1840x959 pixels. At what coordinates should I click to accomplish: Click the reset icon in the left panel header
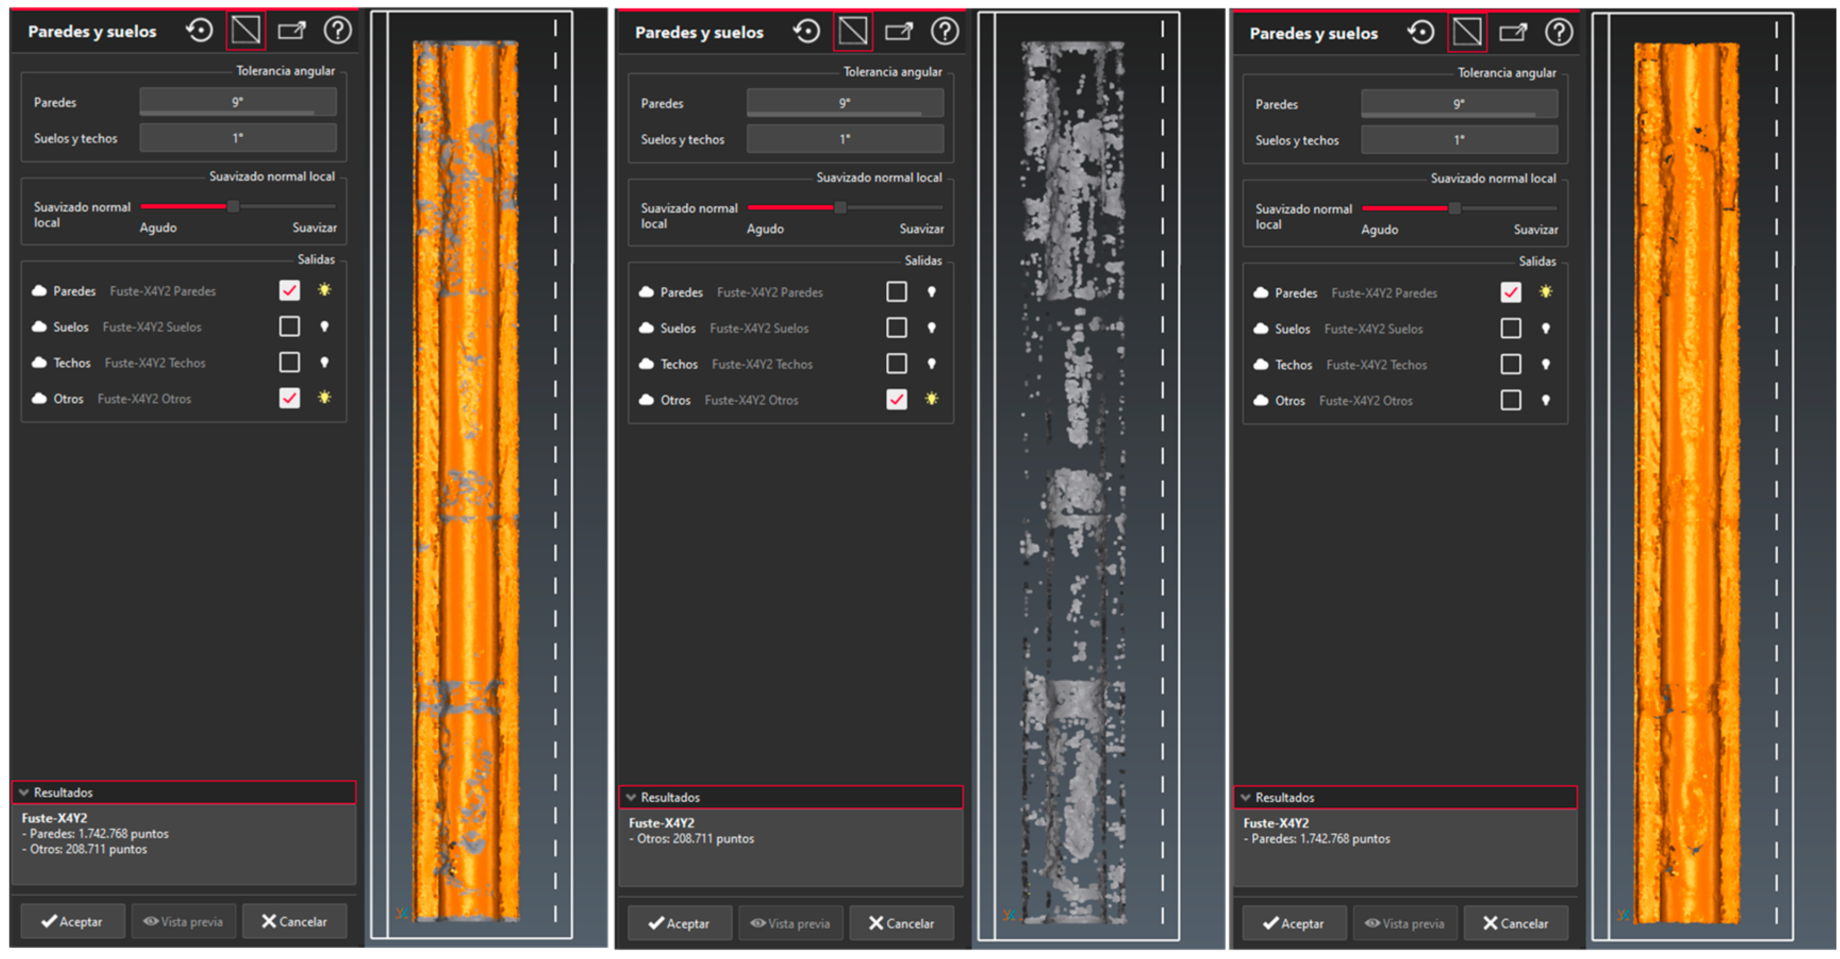click(199, 31)
